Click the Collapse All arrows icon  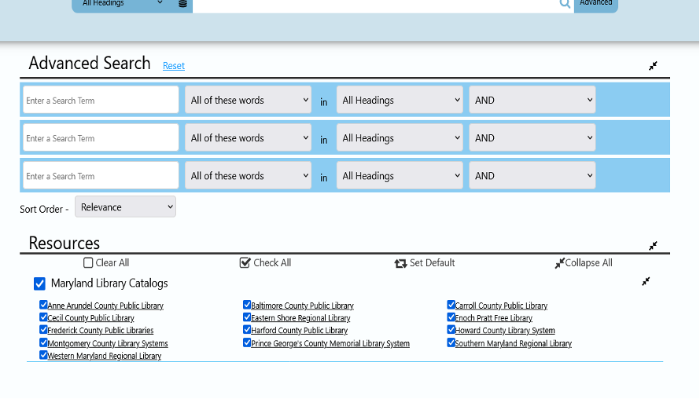[x=559, y=263]
